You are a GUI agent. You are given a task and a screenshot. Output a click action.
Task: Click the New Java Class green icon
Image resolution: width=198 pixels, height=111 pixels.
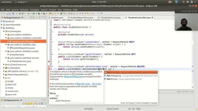(23, 14)
